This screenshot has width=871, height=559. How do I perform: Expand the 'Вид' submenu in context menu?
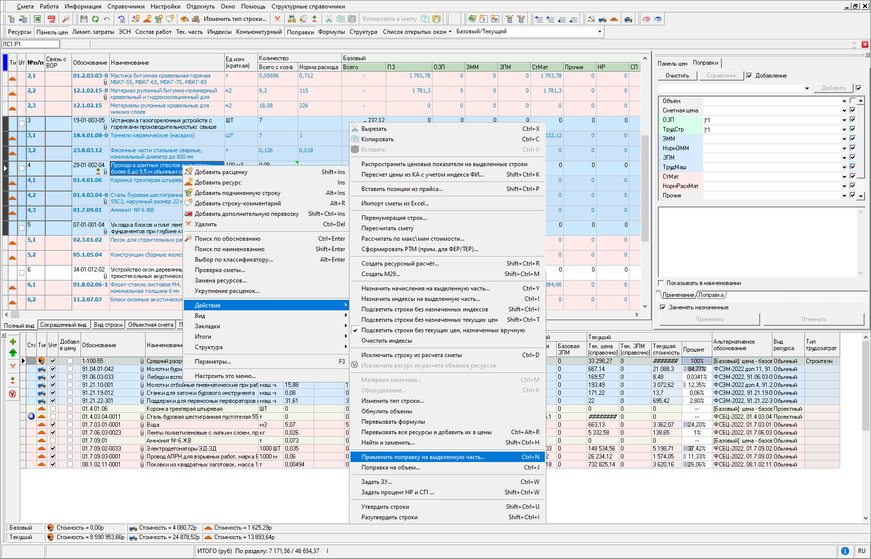tap(265, 316)
